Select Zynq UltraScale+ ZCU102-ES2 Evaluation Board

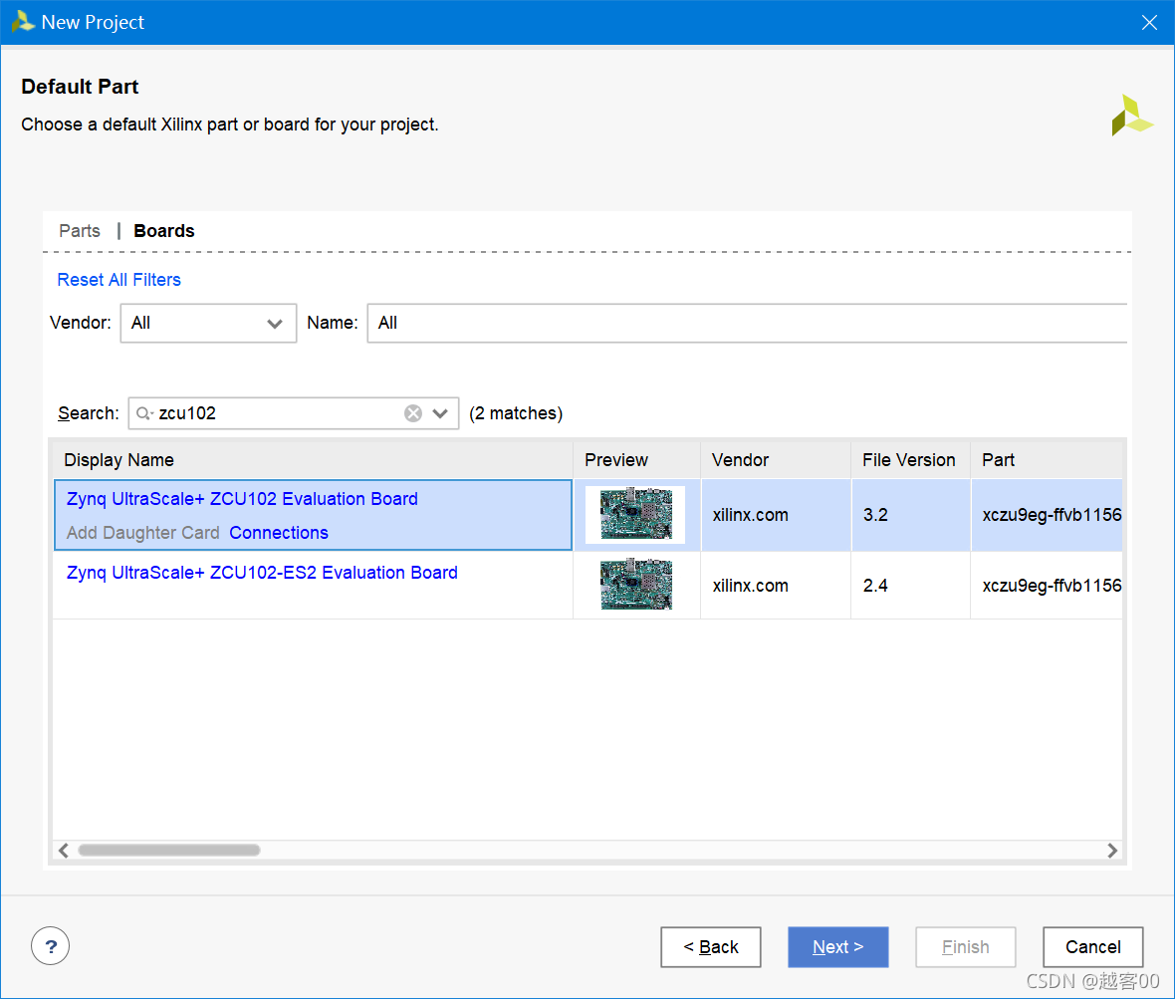coord(262,573)
